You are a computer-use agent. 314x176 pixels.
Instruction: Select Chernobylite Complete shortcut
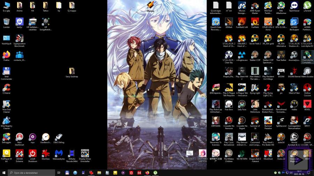tap(307, 57)
